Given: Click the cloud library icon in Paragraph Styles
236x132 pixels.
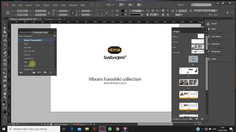Looking at the screenshot, I should pyautogui.click(x=21, y=73).
